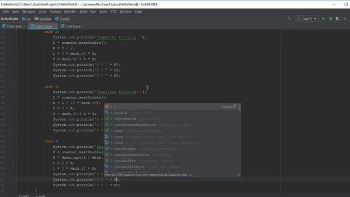Minimize the IntelliJ IDEA window
Viewport: 350px width, 197px height.
[334, 4]
